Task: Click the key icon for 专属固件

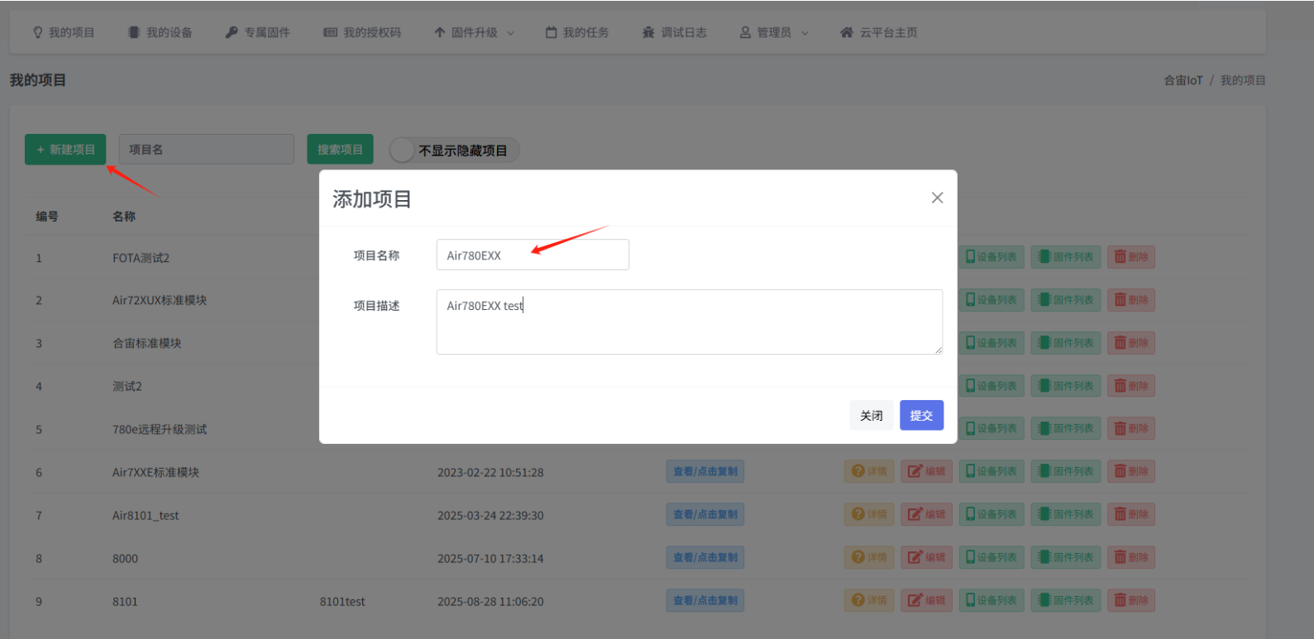Action: coord(232,32)
